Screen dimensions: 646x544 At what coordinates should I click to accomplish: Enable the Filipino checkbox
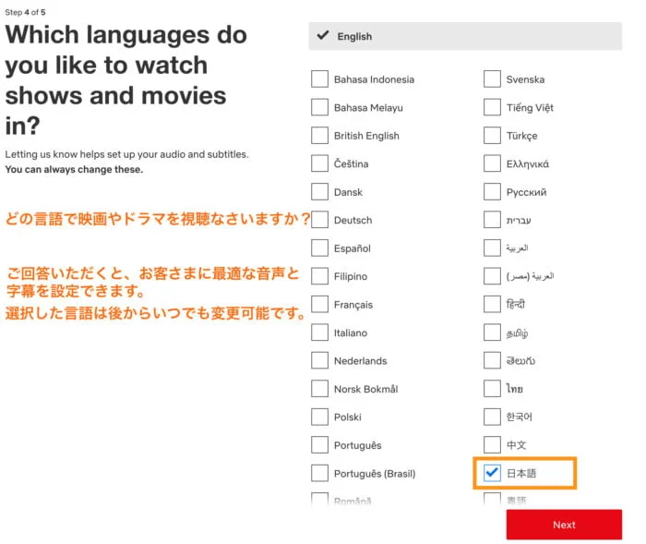pos(320,276)
